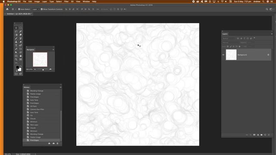Create new snapshot in History panel
Screen dimensions: 276x155
click(53, 143)
